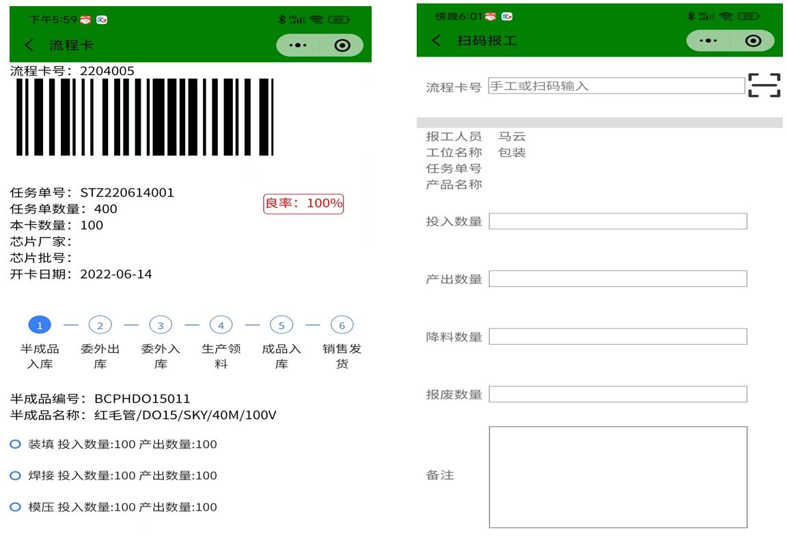Go back from the 流程卡 page
The height and width of the screenshot is (540, 787).
click(29, 46)
